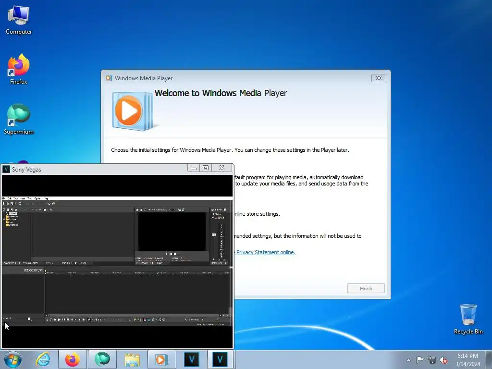492x369 pixels.
Task: Open the clock showing 5:14 PM
Action: pos(467,359)
